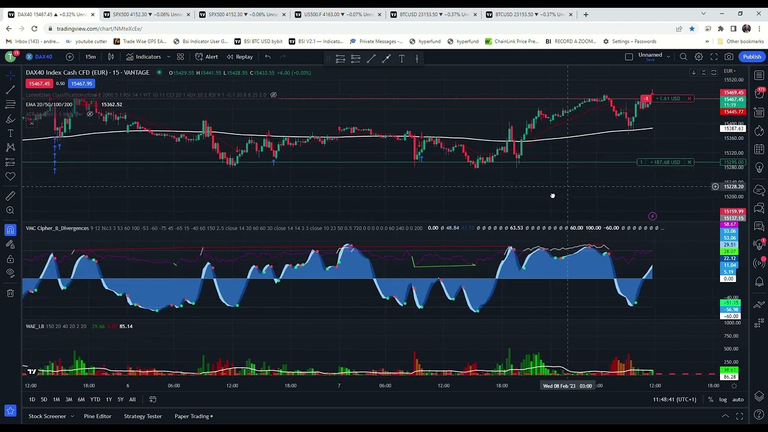This screenshot has height=432, width=768.
Task: Open the Pine Editor tab
Action: [97, 416]
